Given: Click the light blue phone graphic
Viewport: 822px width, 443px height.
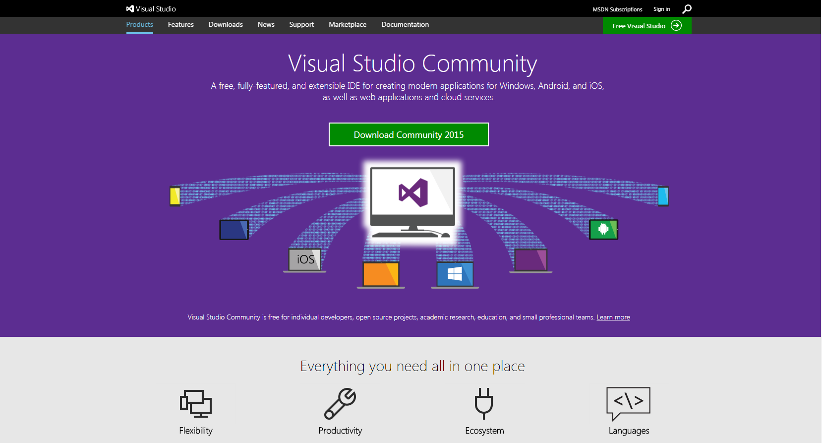Looking at the screenshot, I should (x=663, y=196).
